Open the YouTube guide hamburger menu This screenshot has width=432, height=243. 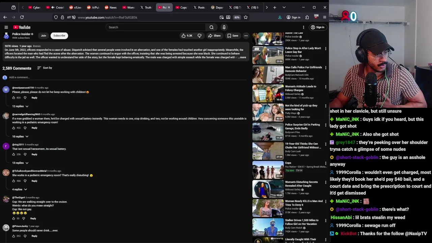click(x=6, y=27)
